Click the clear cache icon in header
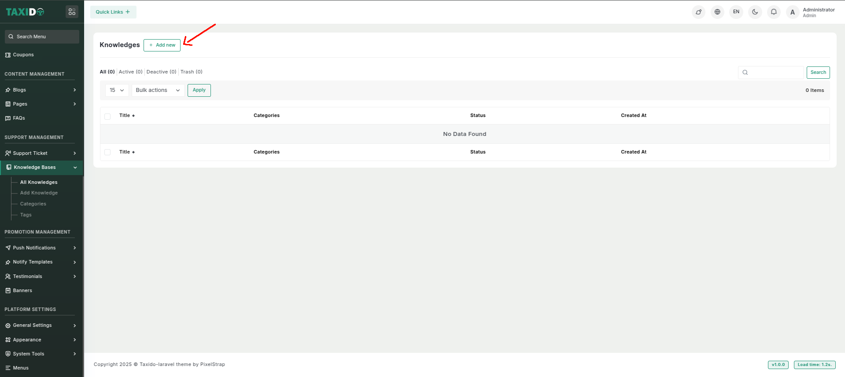Image resolution: width=845 pixels, height=377 pixels. 698,12
